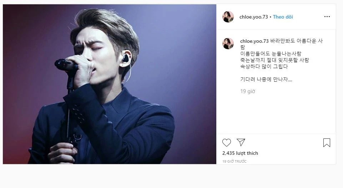Click the caption profile avatar

coord(228,43)
